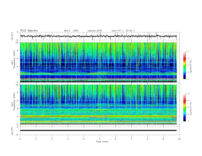This screenshot has height=156, width=202.
Task: Click the time axis tick label "10"
Action: point(179,139)
